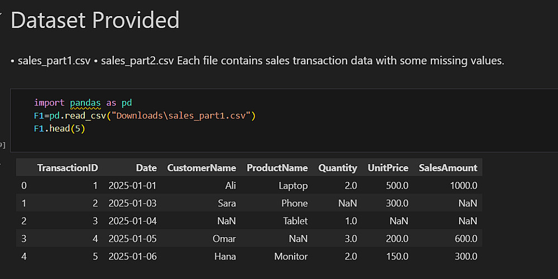This screenshot has height=279, width=558.
Task: Click the cell execution count indicator
Action: click(x=2, y=145)
